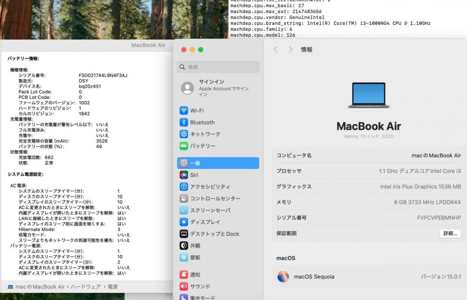Open Bluetooth settings icon
This screenshot has height=300, width=467.
[x=184, y=122]
